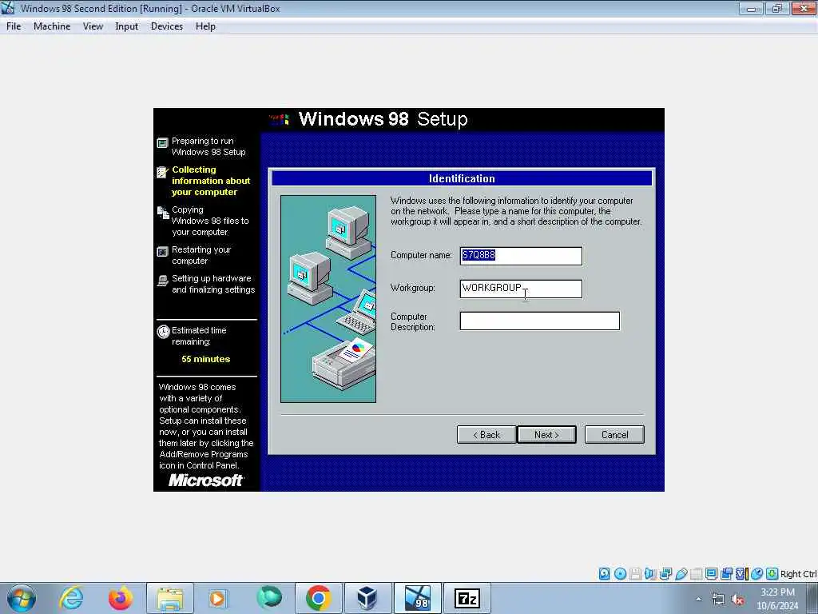Cancel the Windows 98 Setup
Screen dimensions: 818x614
tap(614, 434)
